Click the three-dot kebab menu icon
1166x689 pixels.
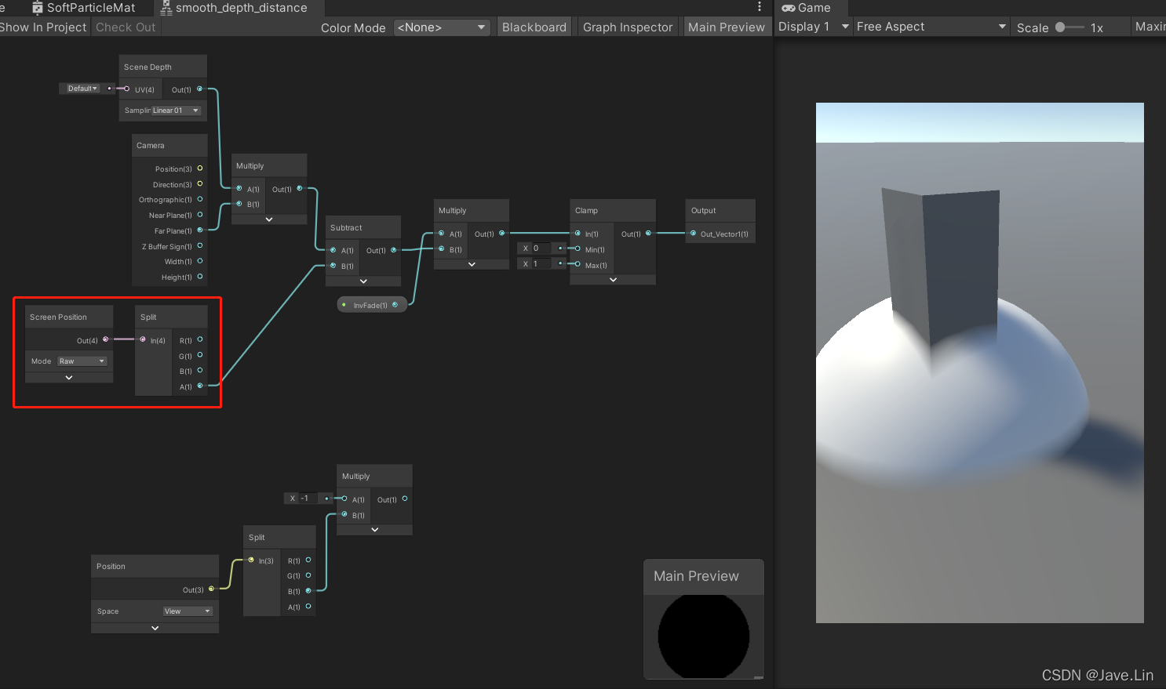pos(758,6)
